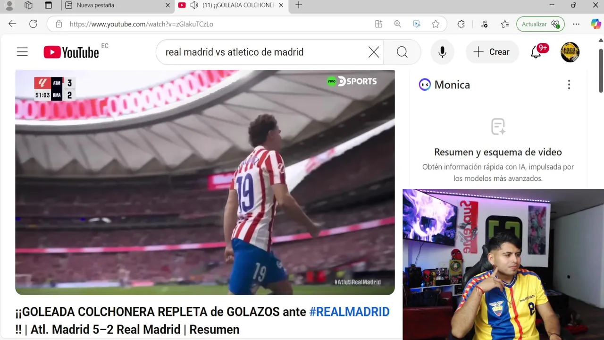Open the #REALMADRID hashtag link

click(349, 312)
